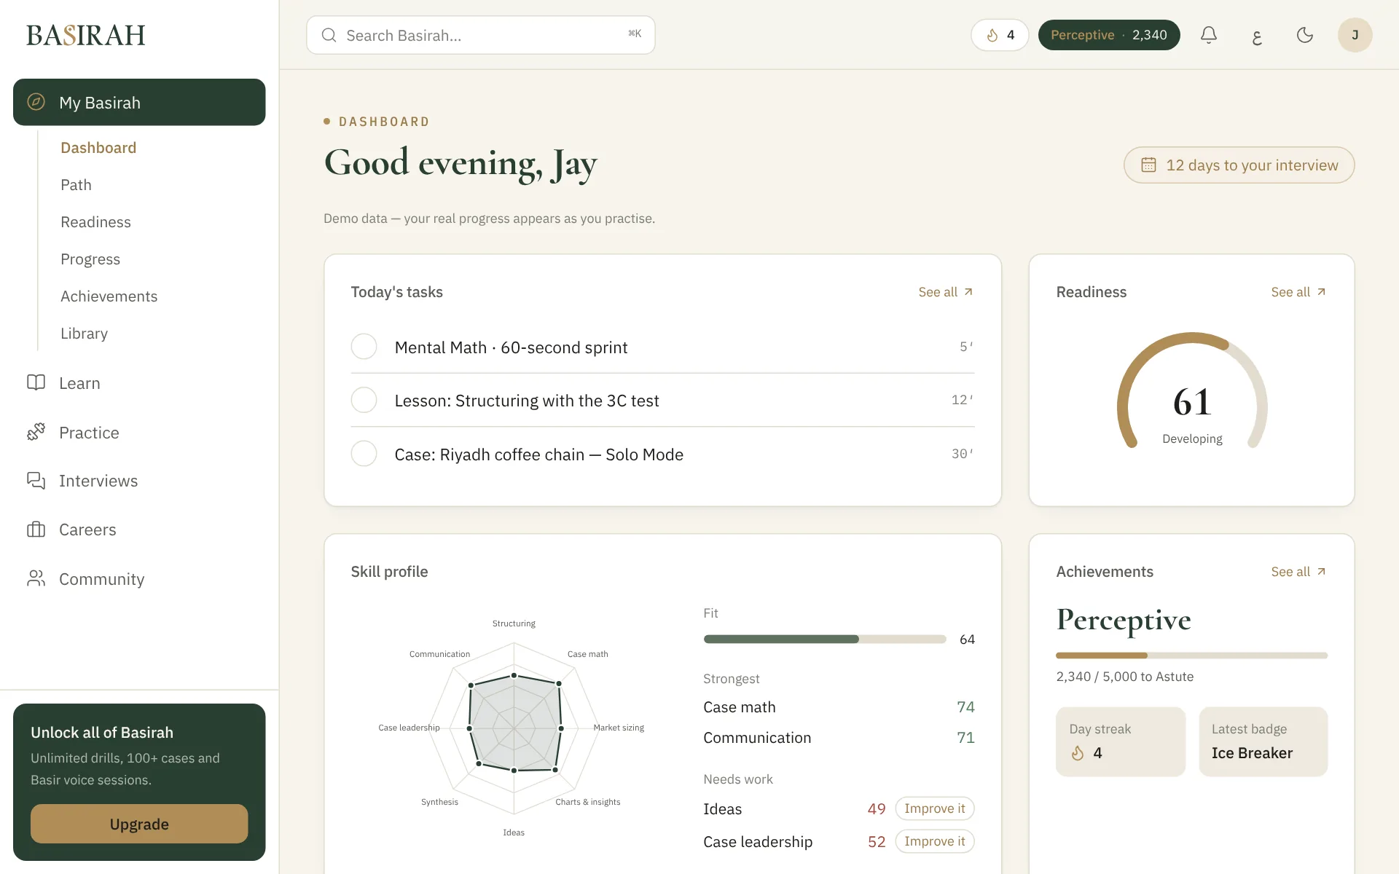The height and width of the screenshot is (874, 1399).
Task: Click the Careers briefcase icon
Action: 36,529
